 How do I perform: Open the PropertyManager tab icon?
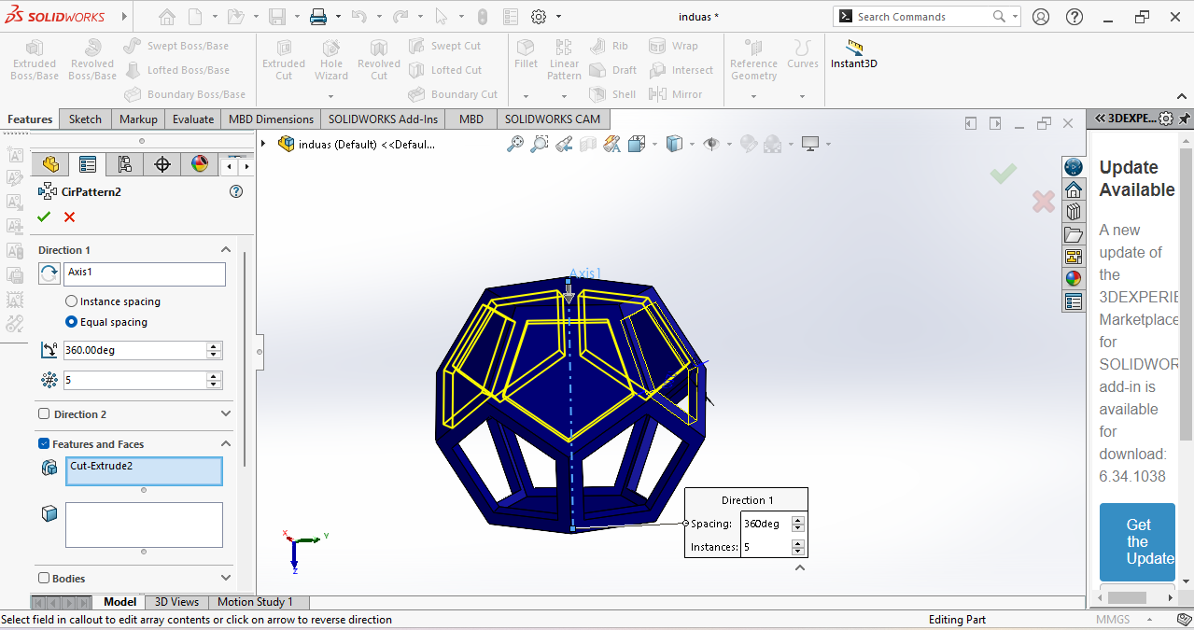click(88, 165)
